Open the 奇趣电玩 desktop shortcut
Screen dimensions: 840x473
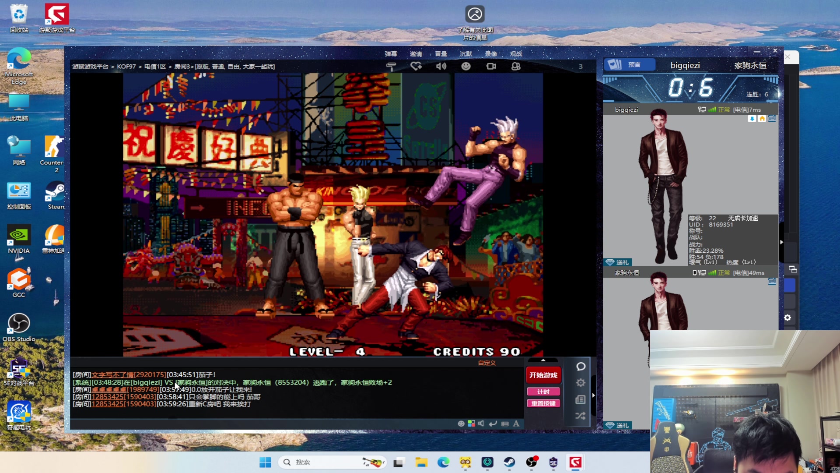click(x=19, y=415)
